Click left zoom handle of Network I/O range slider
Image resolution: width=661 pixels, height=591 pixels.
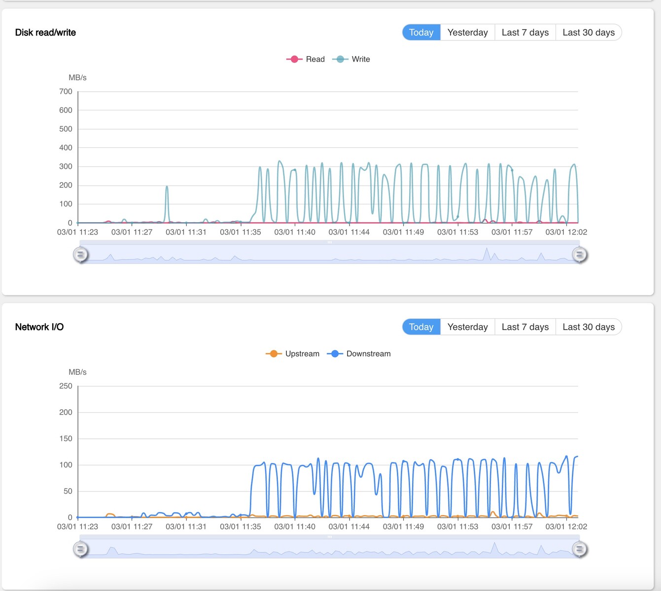80,549
